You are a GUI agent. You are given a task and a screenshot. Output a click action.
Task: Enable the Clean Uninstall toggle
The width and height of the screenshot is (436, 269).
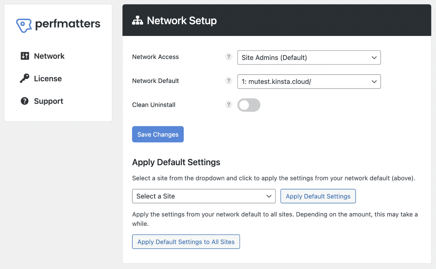tap(249, 105)
